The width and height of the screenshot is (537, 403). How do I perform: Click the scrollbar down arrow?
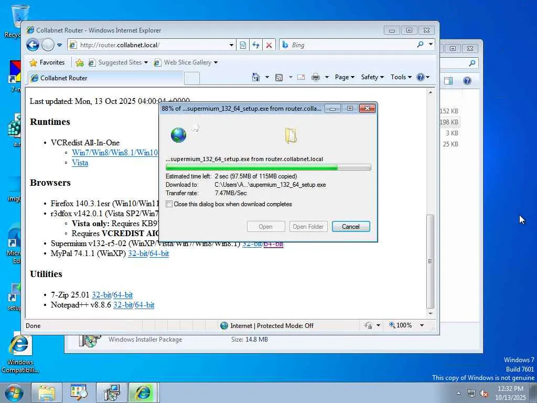pos(431,313)
